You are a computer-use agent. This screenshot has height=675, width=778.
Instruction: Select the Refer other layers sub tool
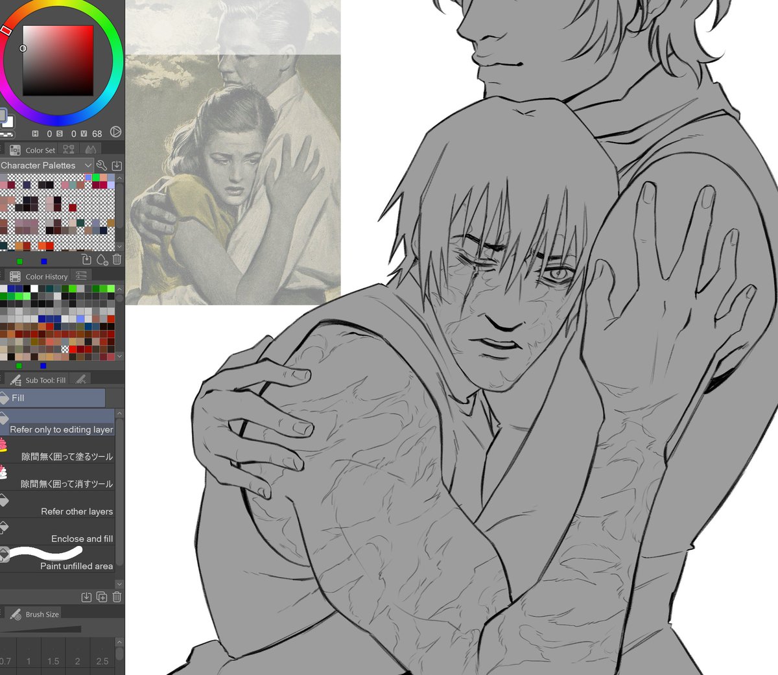[x=58, y=504]
